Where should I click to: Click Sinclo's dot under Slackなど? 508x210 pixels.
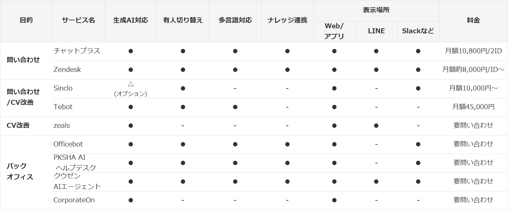pyautogui.click(x=418, y=89)
